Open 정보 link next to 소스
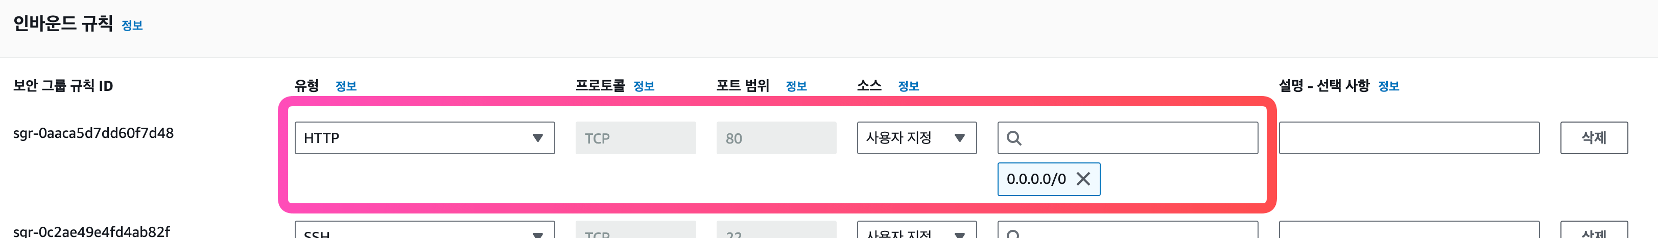 click(908, 86)
